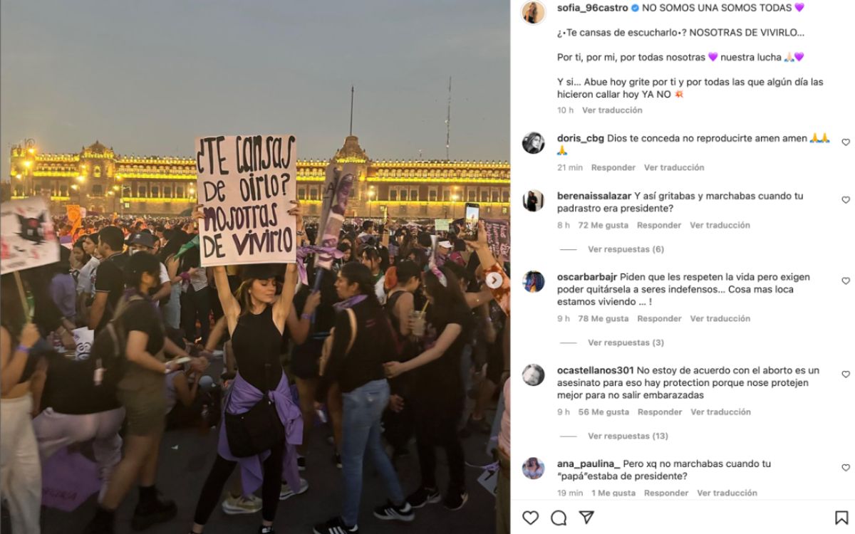Viewport: 855px width, 534px height.
Task: Open oscarbarbajr commenter avatar
Action: point(533,281)
